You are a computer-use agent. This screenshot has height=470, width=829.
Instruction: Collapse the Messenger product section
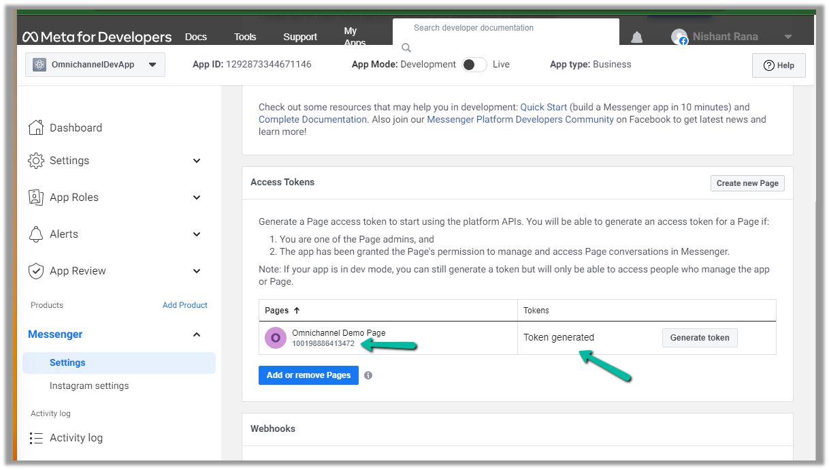coord(197,334)
